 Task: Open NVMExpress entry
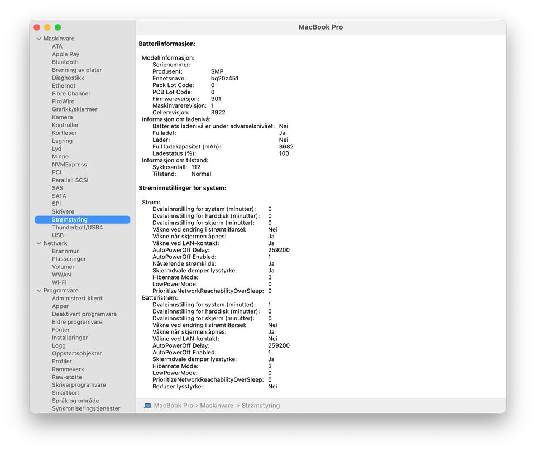tap(69, 164)
